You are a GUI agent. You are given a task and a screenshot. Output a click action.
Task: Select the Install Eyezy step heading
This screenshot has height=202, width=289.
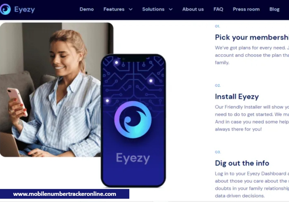pos(237,96)
